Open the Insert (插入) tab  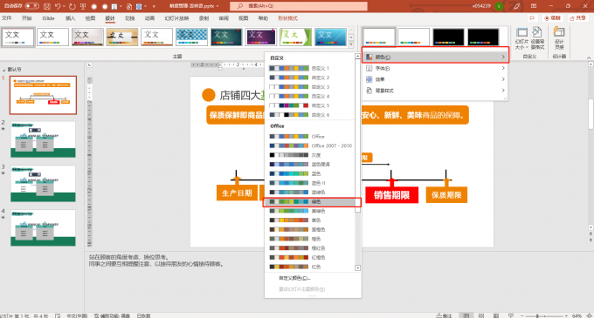point(70,18)
